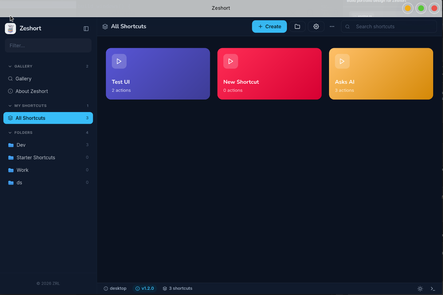Click the Dev folder icon
The image size is (443, 295).
click(x=11, y=145)
